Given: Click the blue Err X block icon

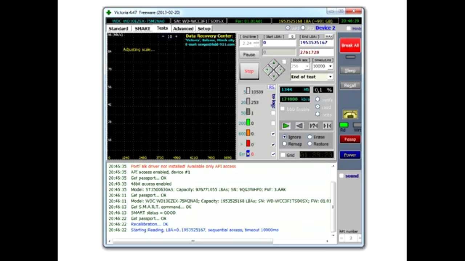Looking at the screenshot, I should tap(248, 154).
